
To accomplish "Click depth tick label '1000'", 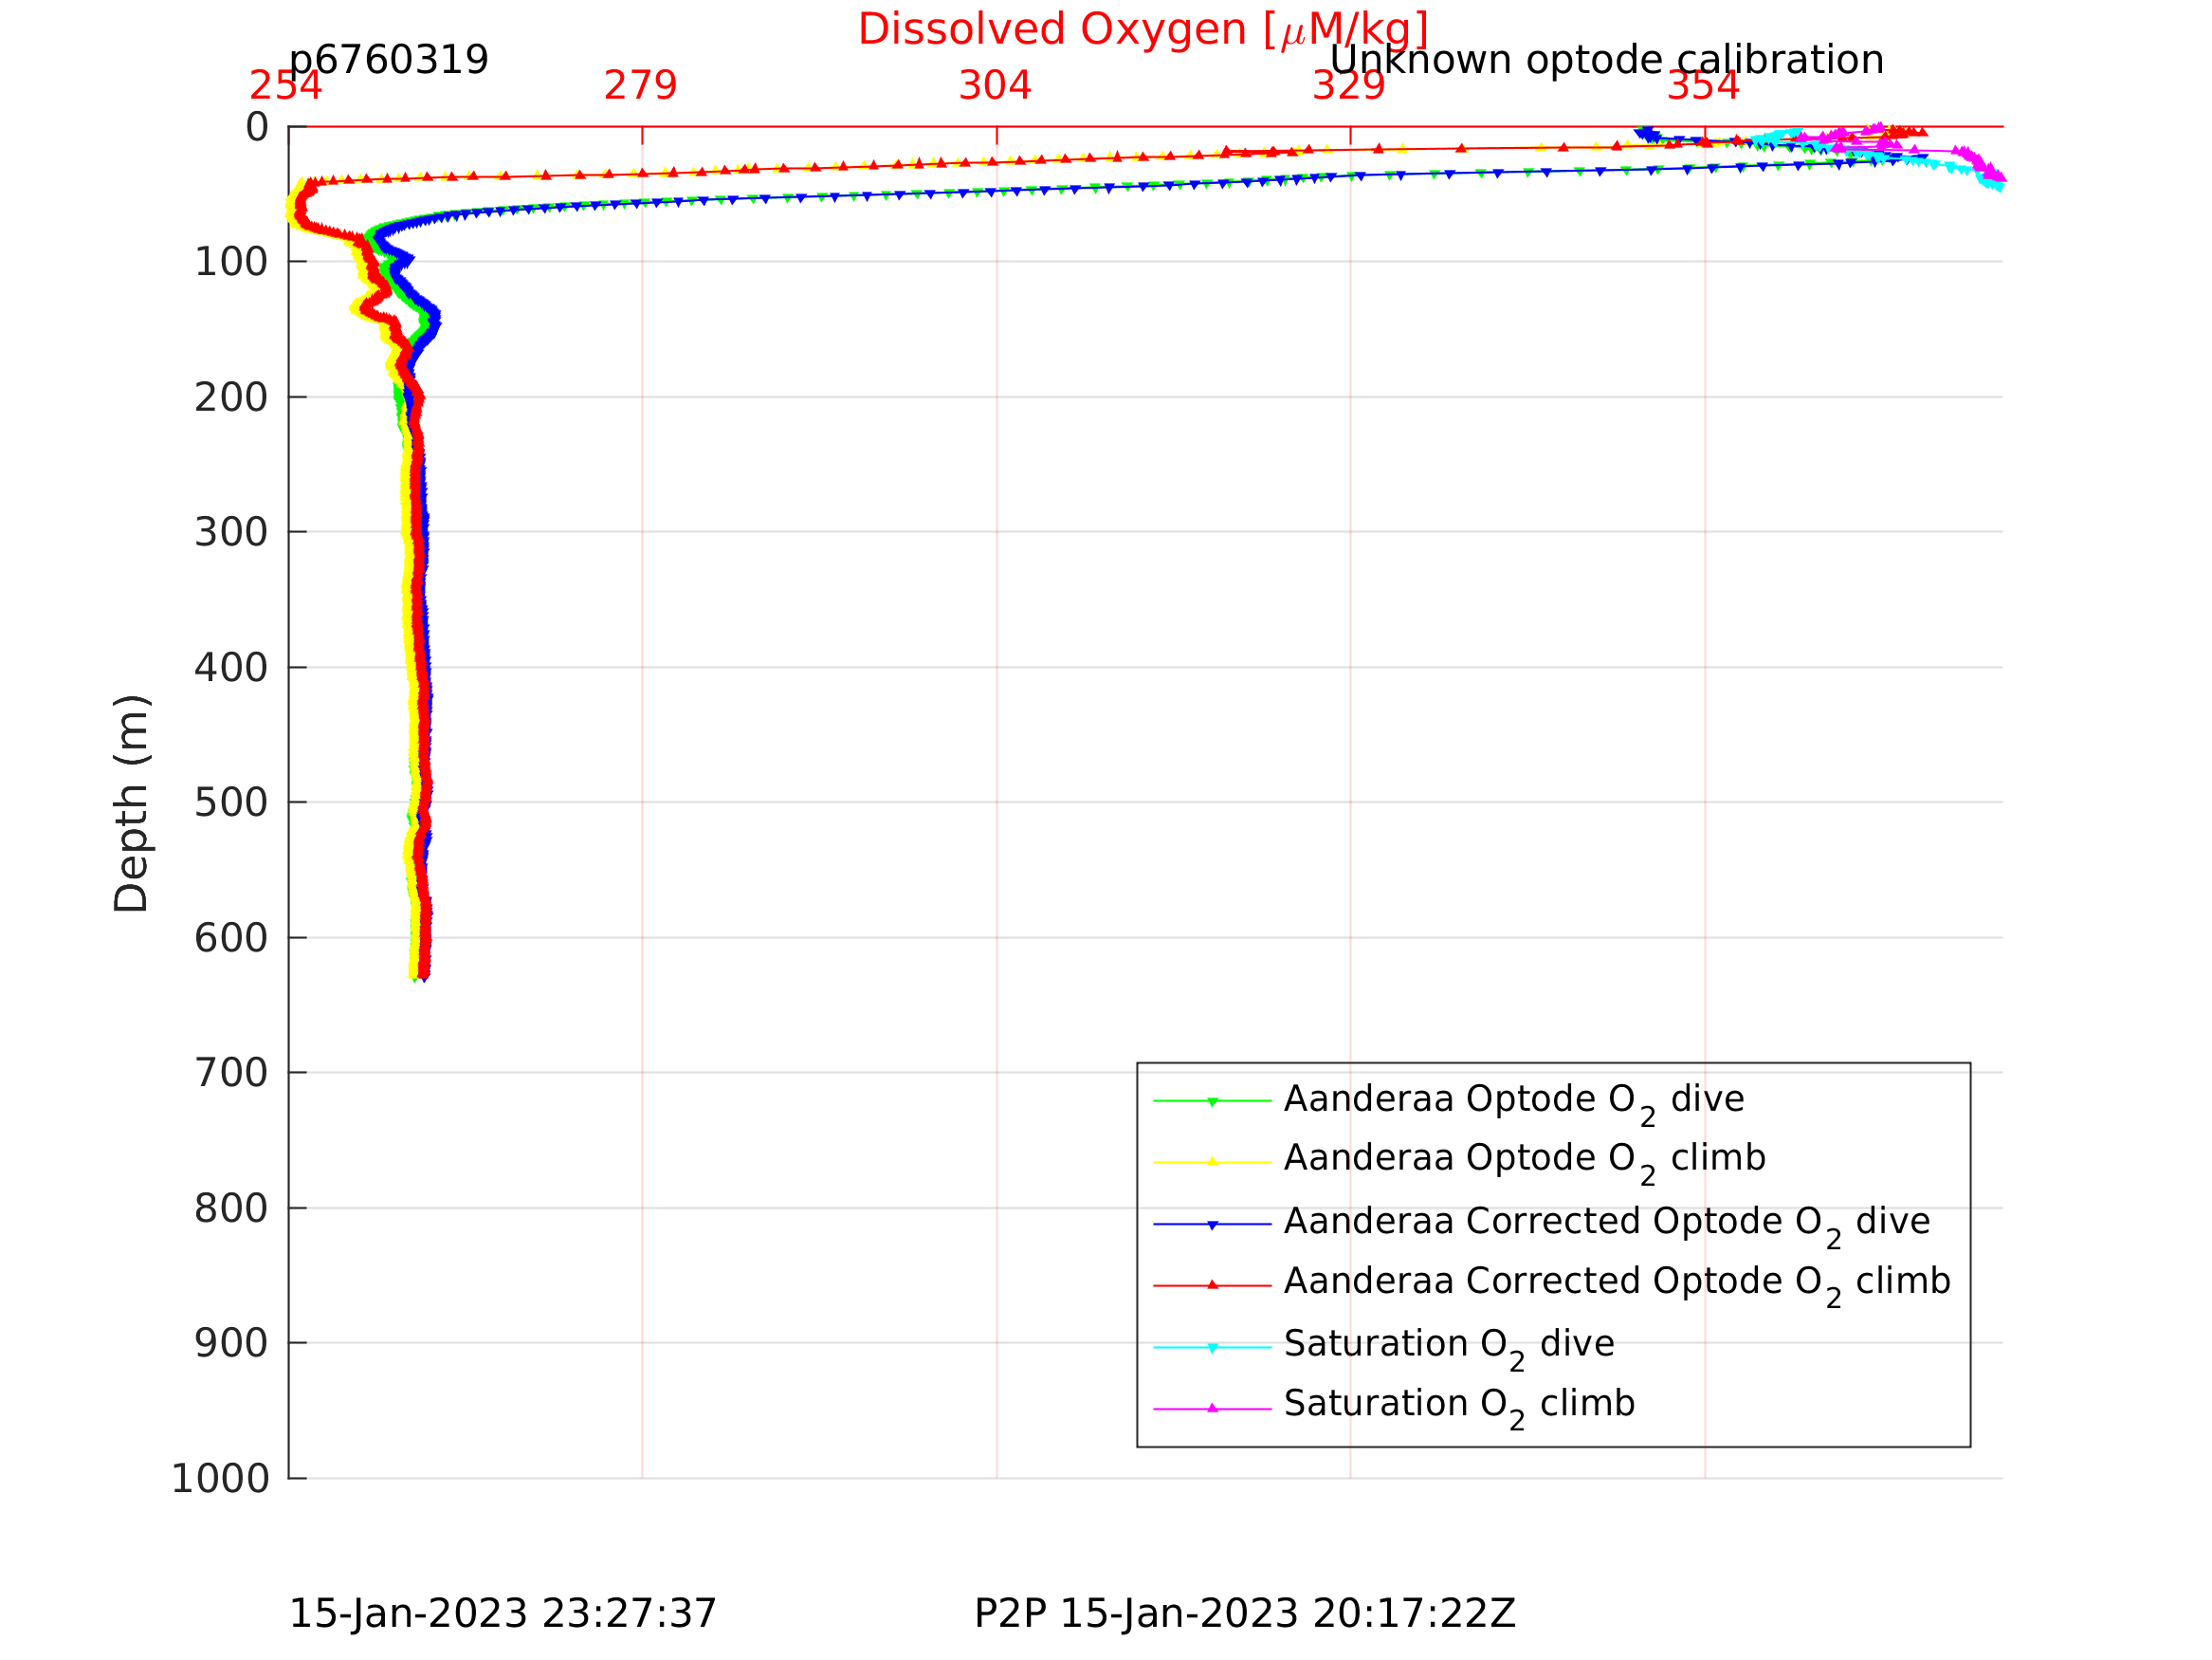I will [220, 1479].
